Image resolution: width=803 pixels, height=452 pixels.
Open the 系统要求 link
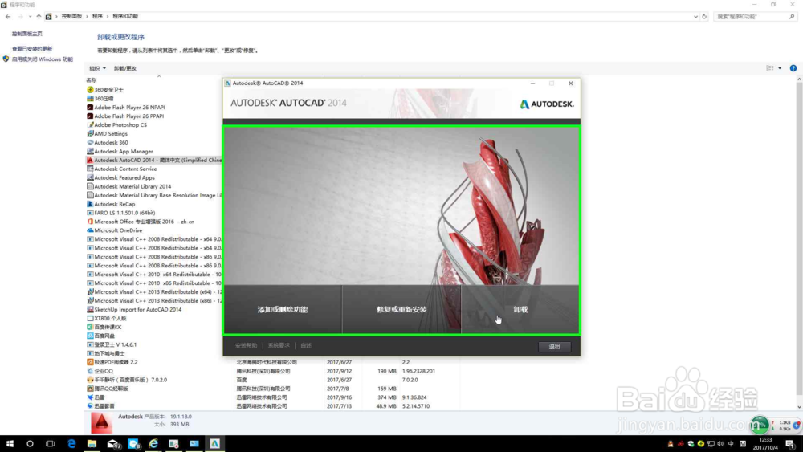(x=279, y=345)
